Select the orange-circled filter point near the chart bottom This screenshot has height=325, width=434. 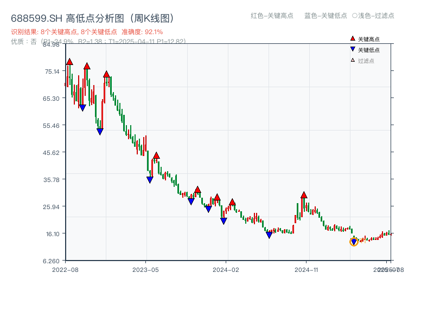coord(354,242)
